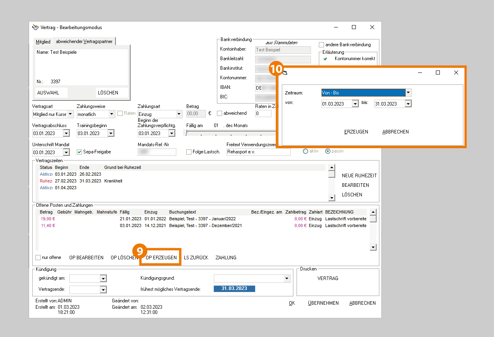The image size is (494, 337).
Task: Select the aktiv radio button
Action: click(x=306, y=151)
